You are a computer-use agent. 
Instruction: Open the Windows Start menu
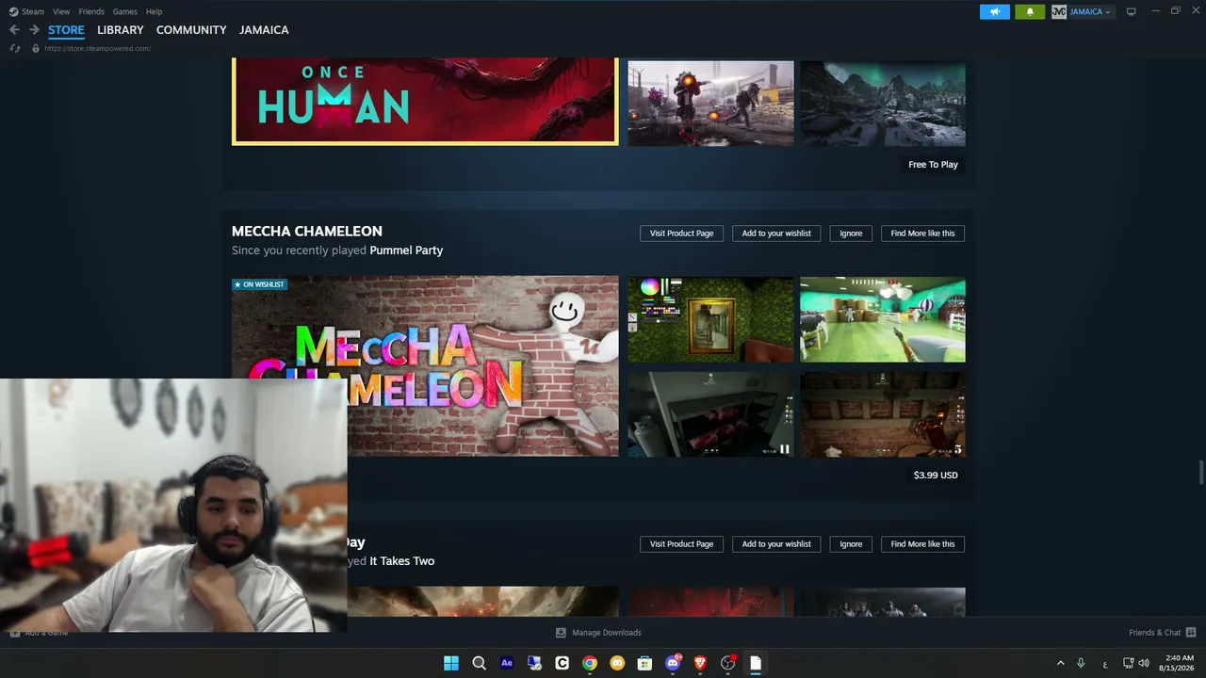point(451,663)
